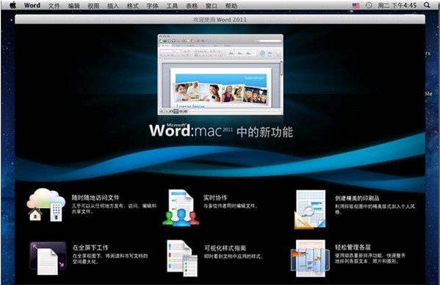The image size is (440, 285).
Task: Open the 文件 menu
Action: (54, 6)
